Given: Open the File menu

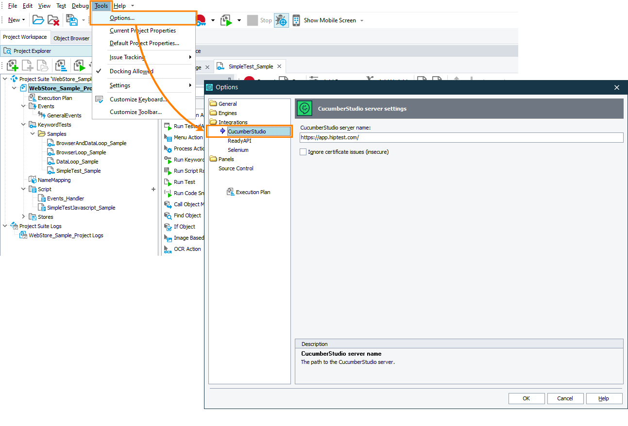Looking at the screenshot, I should tap(13, 6).
